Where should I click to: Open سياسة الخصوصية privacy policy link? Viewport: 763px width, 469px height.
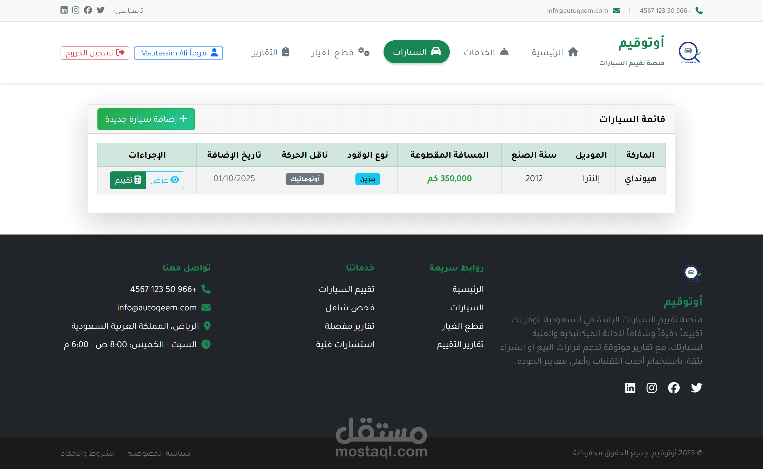point(159,453)
